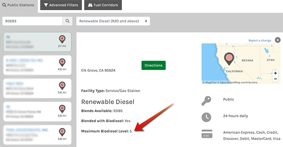This screenshot has height=147, width=283.
Task: Click Maximum Biodiesel Level value
Action: (131, 131)
